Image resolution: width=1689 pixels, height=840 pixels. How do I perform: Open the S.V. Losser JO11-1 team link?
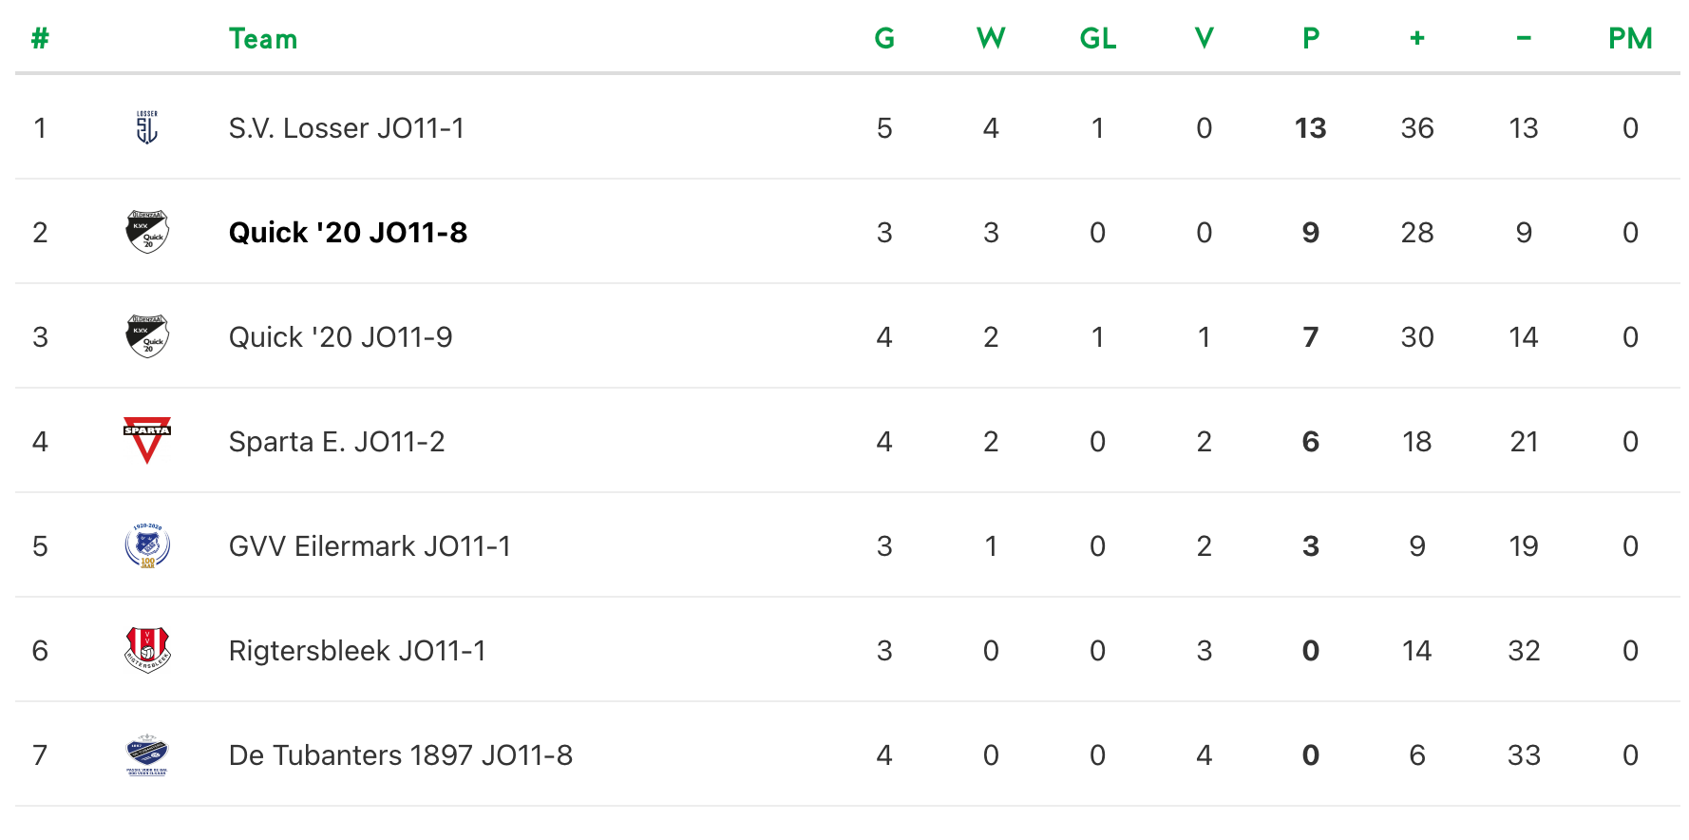pos(347,128)
